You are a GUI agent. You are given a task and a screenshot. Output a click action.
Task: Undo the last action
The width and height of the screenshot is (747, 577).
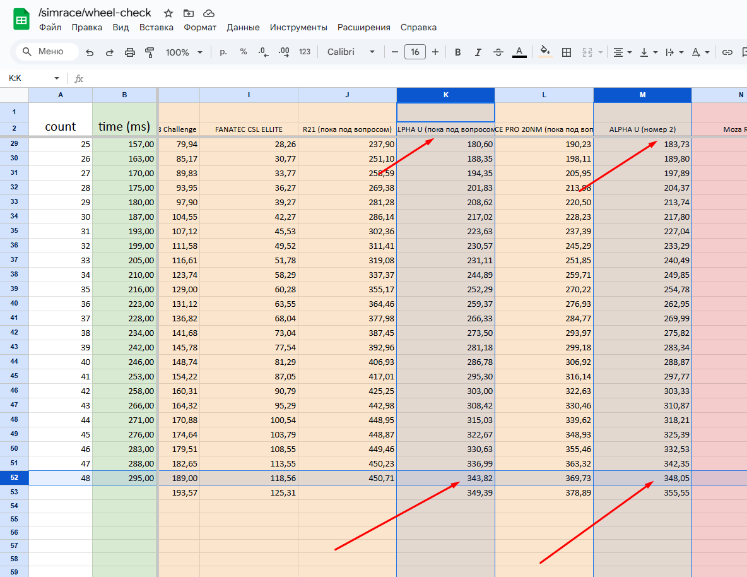(x=90, y=52)
